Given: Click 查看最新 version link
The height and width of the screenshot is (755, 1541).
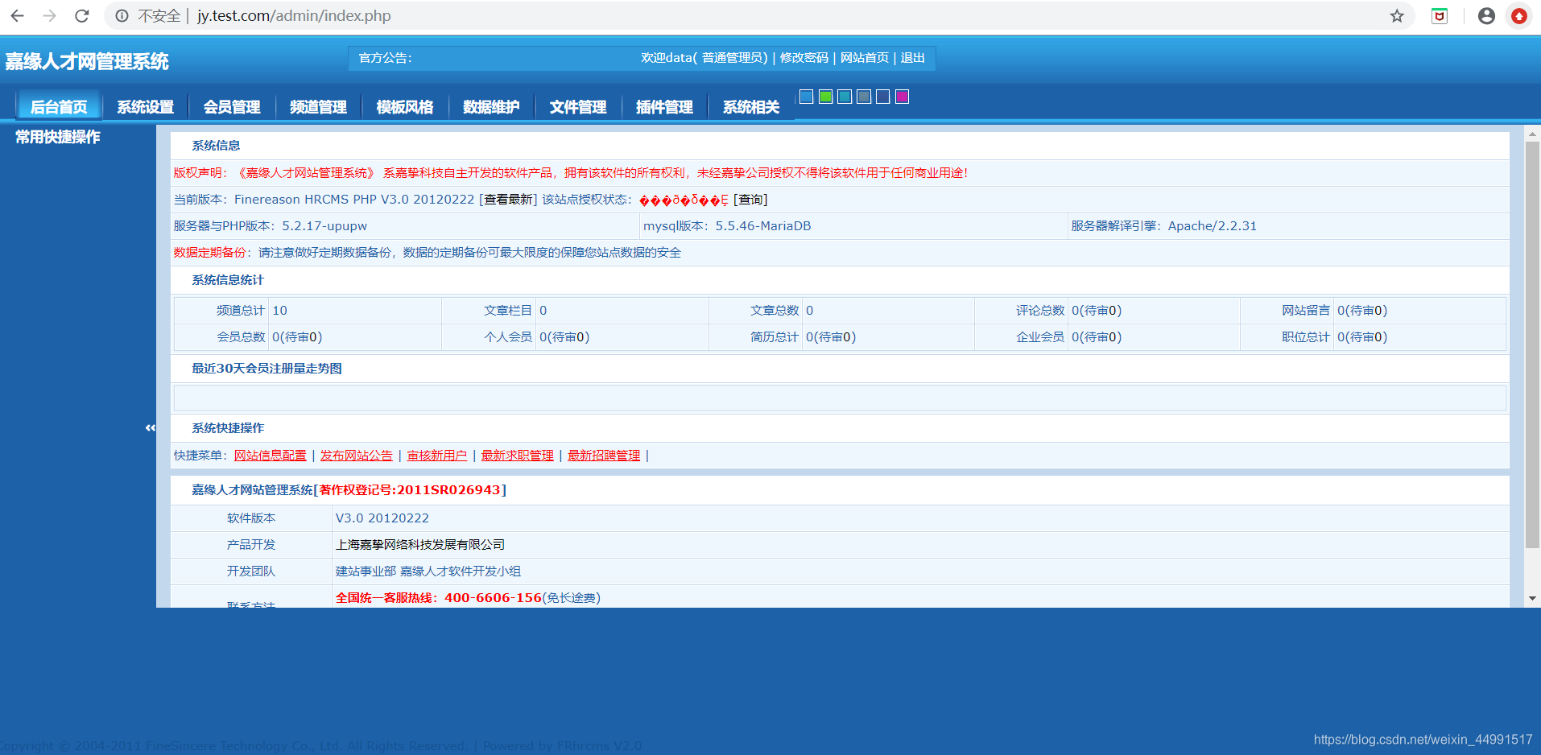Looking at the screenshot, I should tap(508, 200).
